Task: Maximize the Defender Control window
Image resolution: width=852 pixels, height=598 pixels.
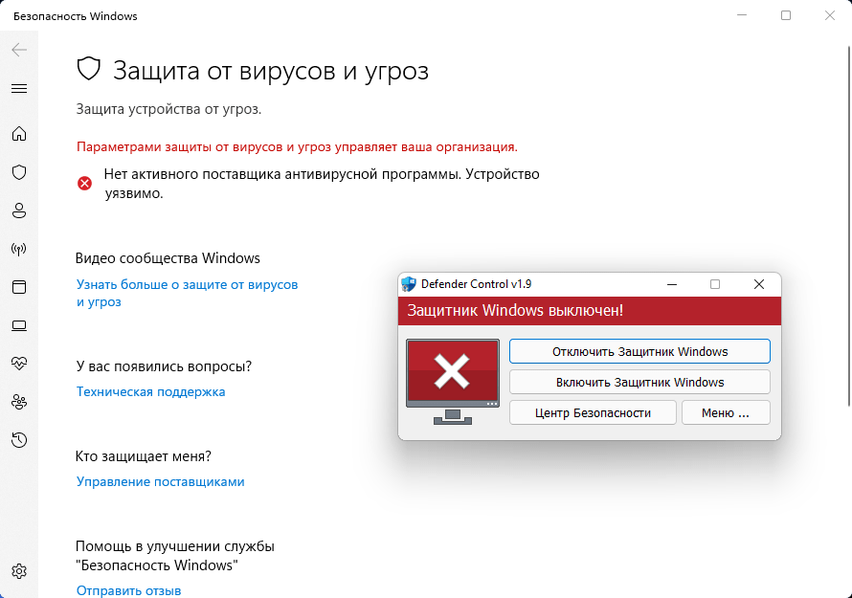Action: (715, 284)
